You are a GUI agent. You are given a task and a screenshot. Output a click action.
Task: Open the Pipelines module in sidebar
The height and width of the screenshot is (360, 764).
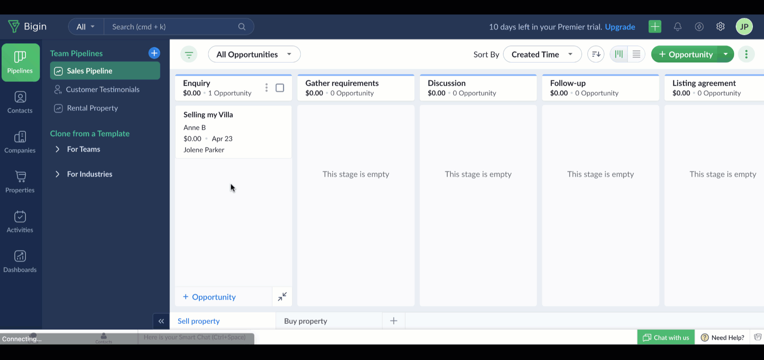(20, 62)
